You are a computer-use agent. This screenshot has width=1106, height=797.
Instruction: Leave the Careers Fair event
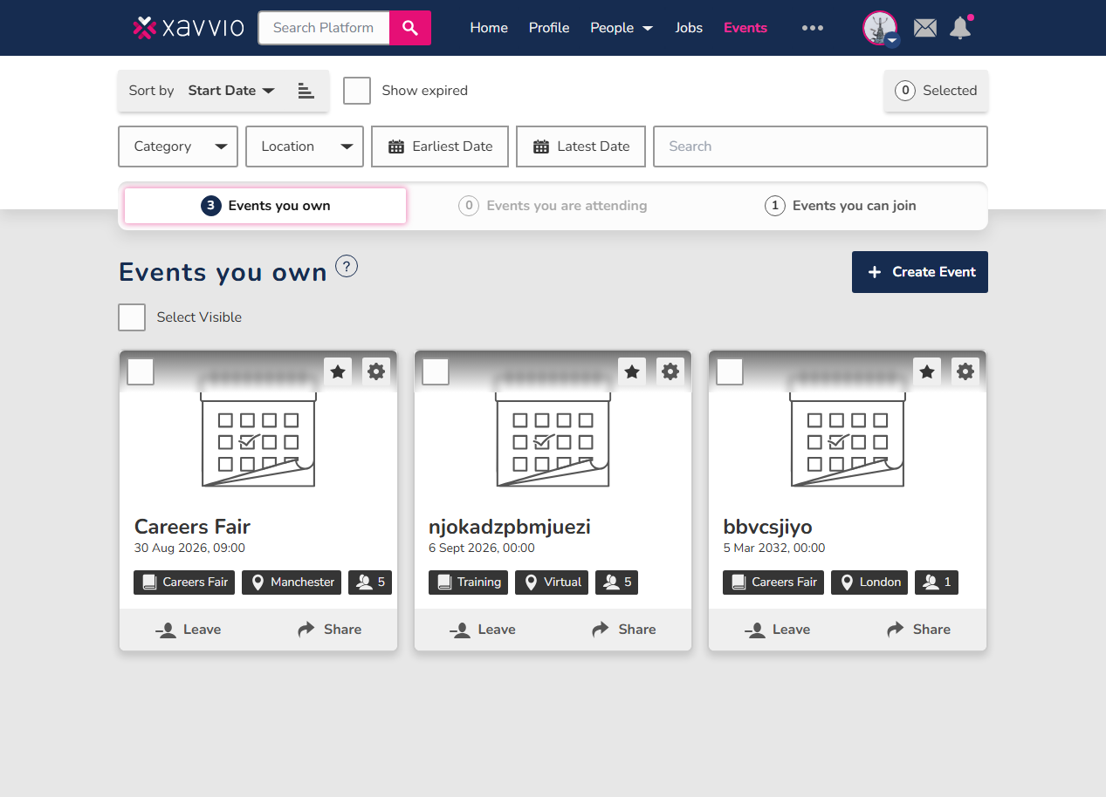189,630
